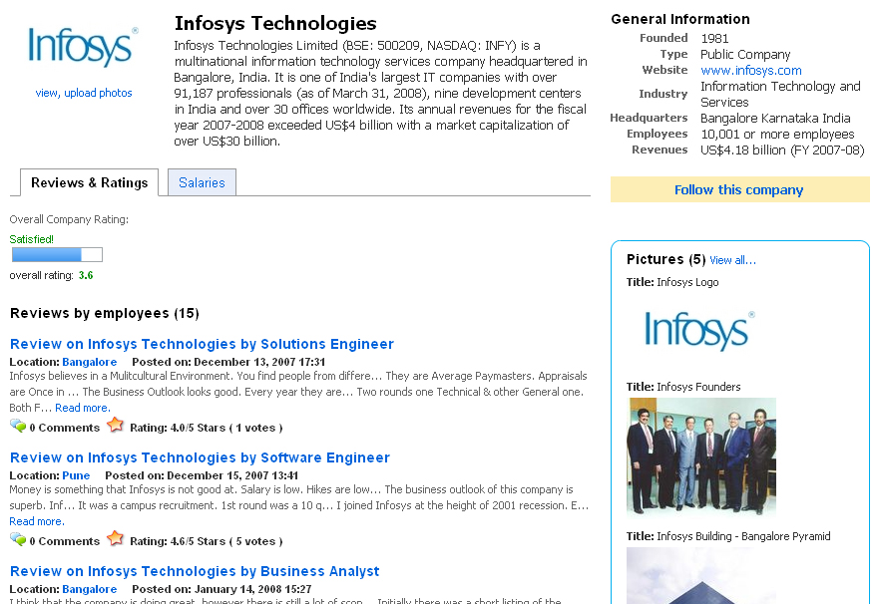
Task: Switch to the Salaries tab
Action: click(x=202, y=182)
